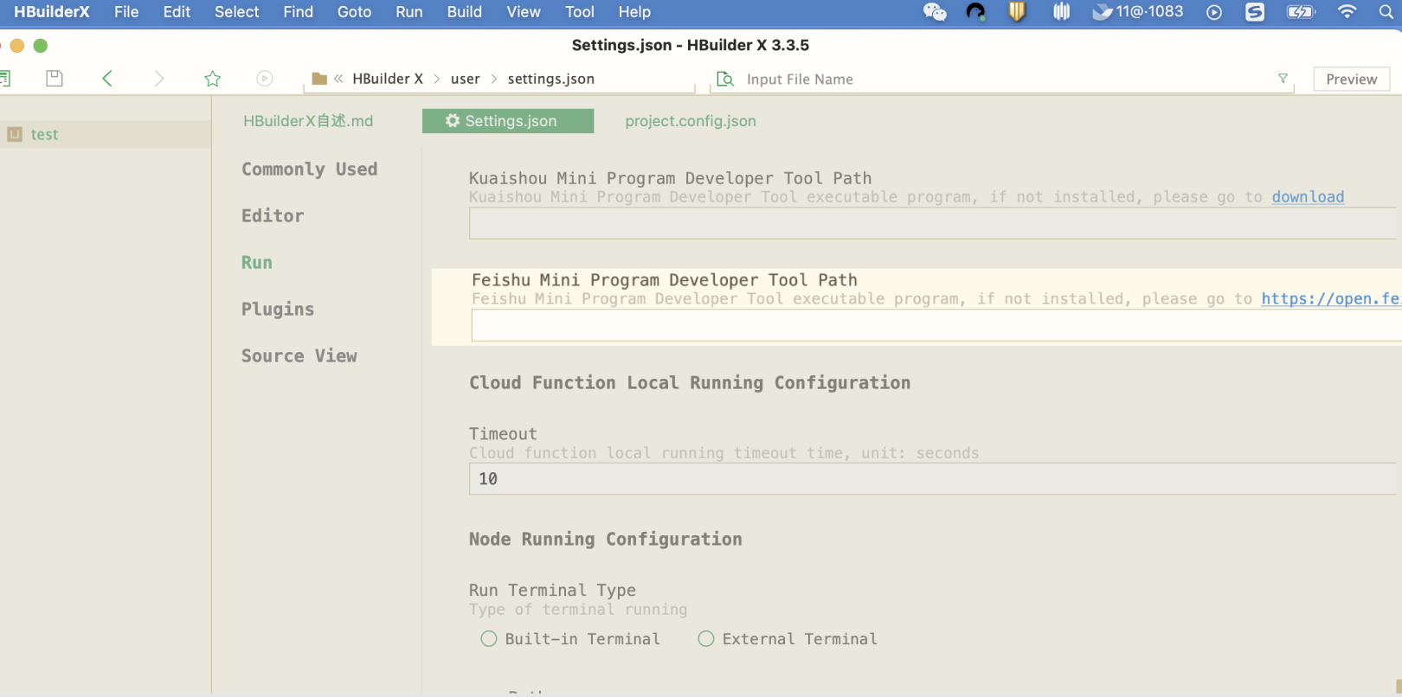Click the filter funnel icon in search bar
This screenshot has height=697, width=1402.
coord(1283,79)
